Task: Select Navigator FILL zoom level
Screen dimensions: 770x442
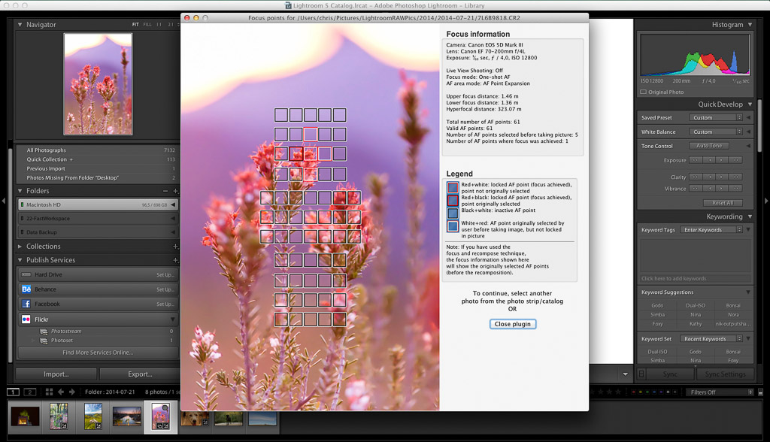Action: click(x=147, y=25)
